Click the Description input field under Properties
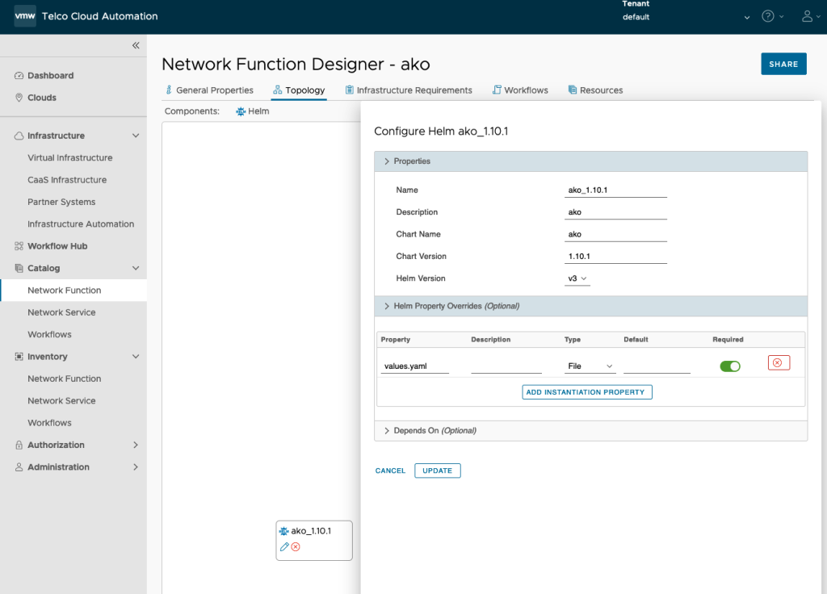 pyautogui.click(x=615, y=212)
